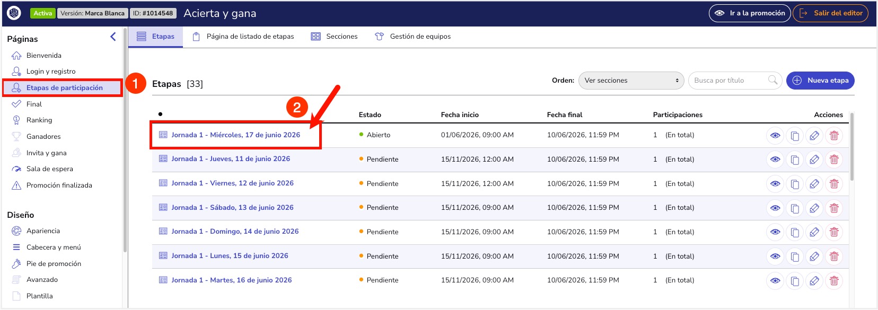Edit the Viernes 12 de junio stage

click(x=814, y=184)
